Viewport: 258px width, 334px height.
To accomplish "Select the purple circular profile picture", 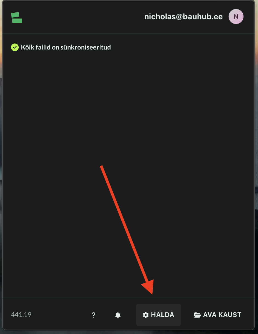I will point(236,17).
